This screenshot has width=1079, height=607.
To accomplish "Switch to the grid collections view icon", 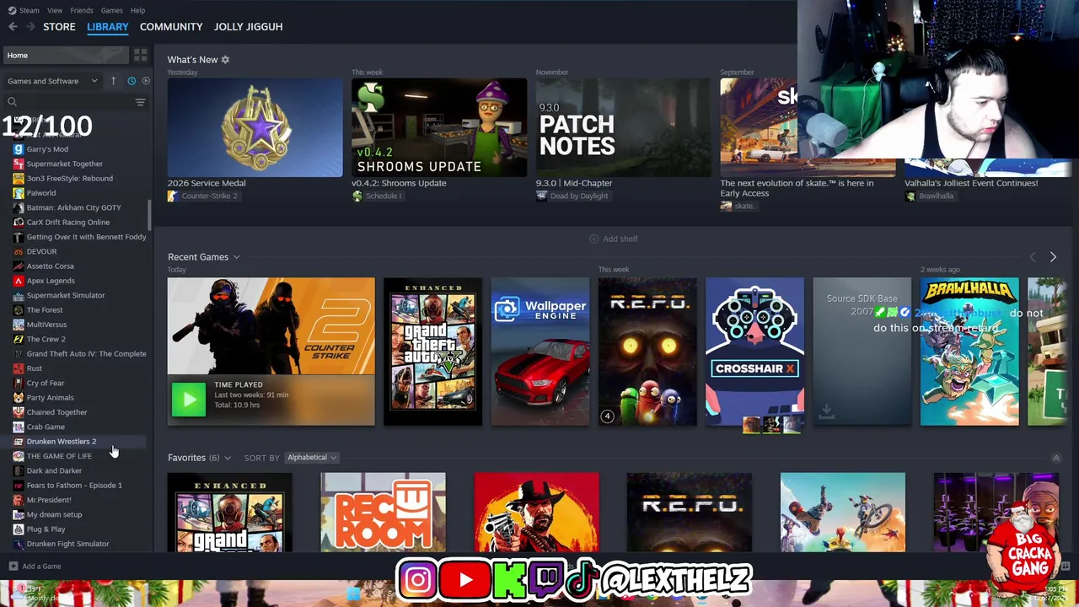I will tap(141, 55).
